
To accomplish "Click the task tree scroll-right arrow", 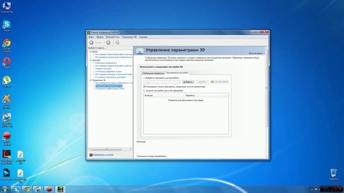I will [131, 149].
